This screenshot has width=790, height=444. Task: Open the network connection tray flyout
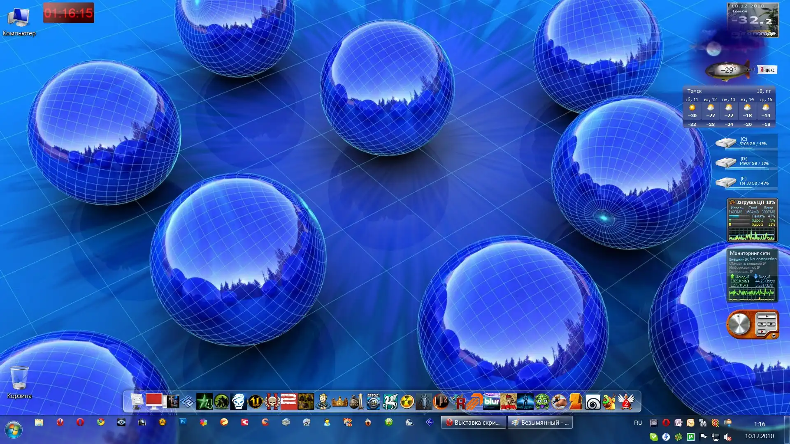(716, 437)
